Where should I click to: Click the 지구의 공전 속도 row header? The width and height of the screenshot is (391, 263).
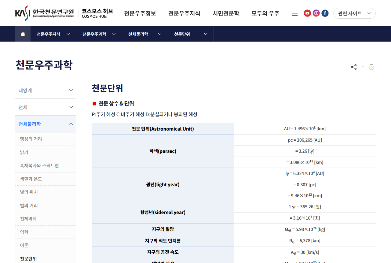[163, 252]
